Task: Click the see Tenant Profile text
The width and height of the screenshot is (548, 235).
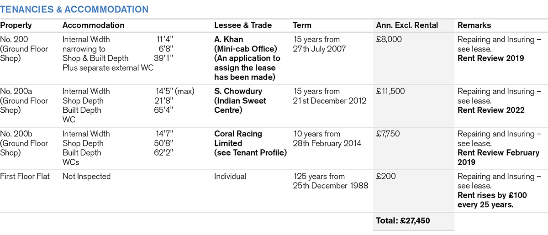Action: pyautogui.click(x=250, y=152)
